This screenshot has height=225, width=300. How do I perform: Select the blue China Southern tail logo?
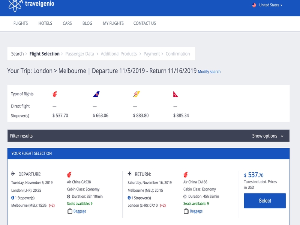pyautogui.click(x=96, y=94)
